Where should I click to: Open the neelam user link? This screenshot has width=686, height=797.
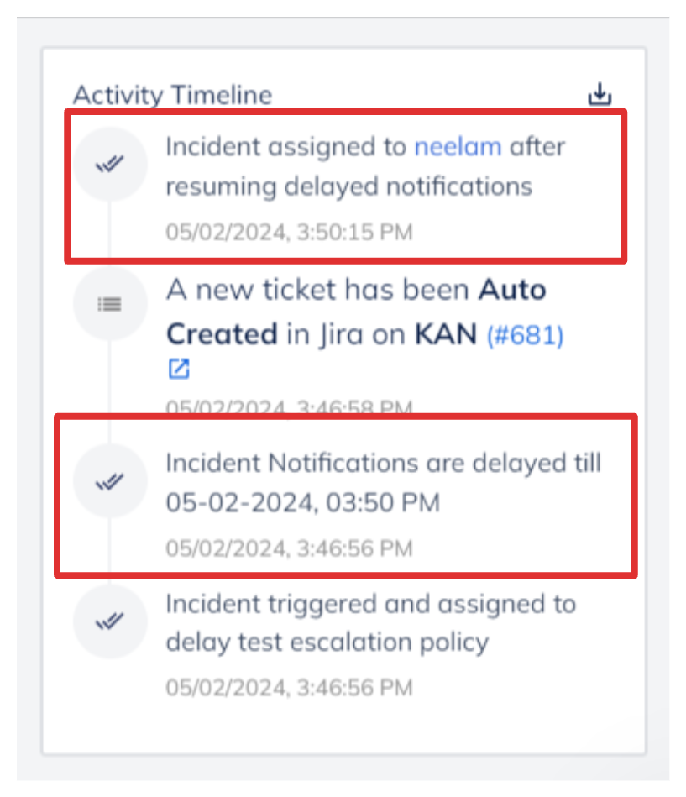point(458,147)
